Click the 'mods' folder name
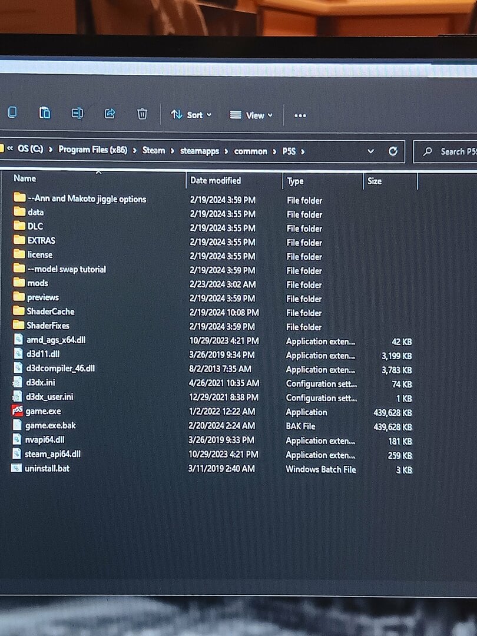This screenshot has width=477, height=636. coord(38,283)
